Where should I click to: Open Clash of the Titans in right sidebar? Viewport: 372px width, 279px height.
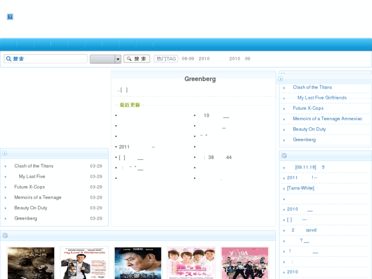[312, 87]
